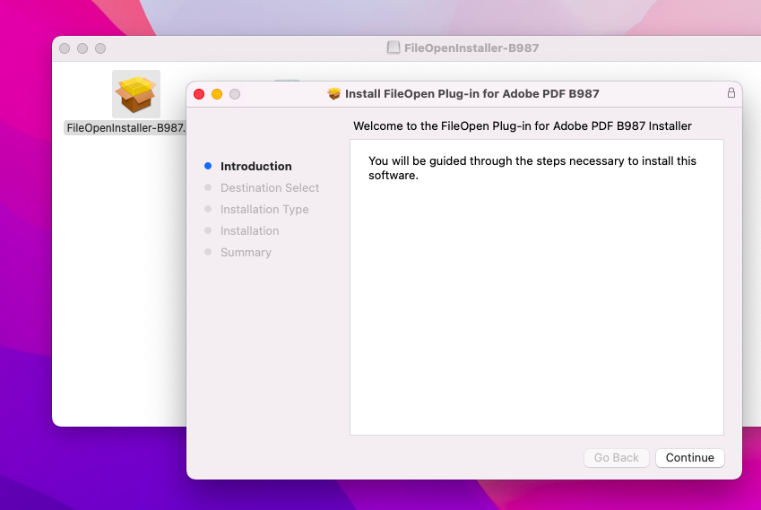Click the Finder window's grey close button

tap(65, 48)
